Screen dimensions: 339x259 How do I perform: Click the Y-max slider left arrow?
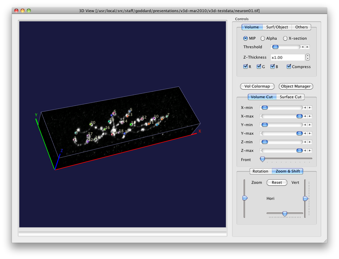pyautogui.click(x=305, y=133)
